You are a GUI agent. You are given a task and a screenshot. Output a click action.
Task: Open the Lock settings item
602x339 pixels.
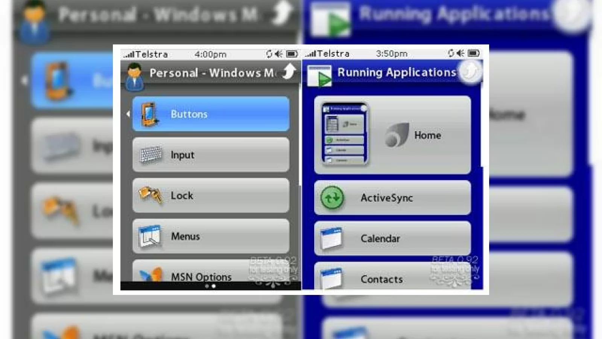coord(211,195)
